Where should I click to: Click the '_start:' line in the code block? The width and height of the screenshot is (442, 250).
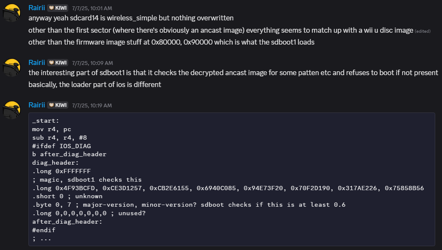click(x=46, y=121)
